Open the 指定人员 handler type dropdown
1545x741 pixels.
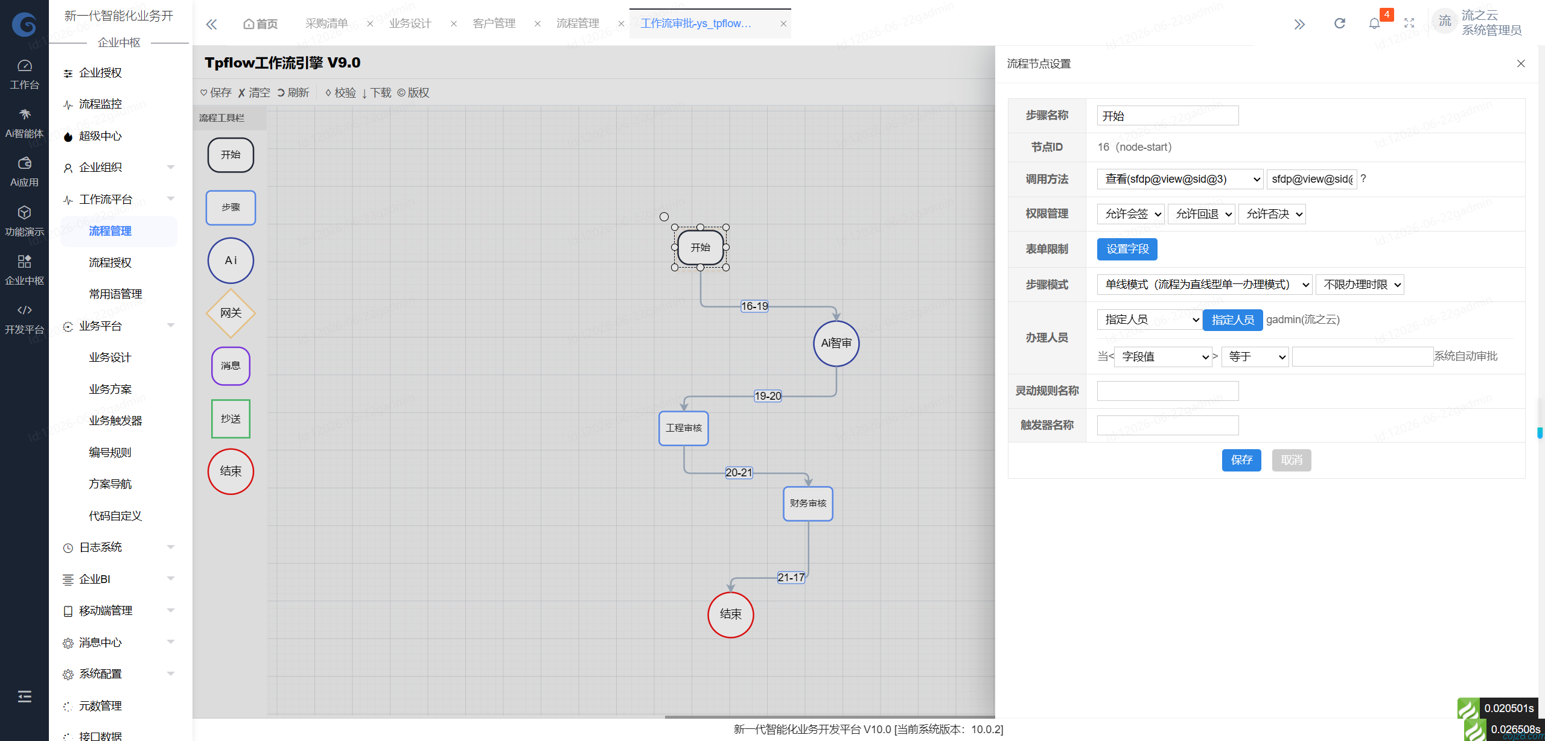point(1150,320)
